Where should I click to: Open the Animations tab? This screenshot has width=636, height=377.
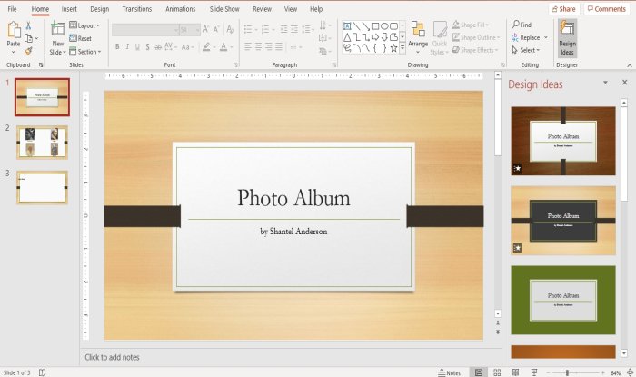pyautogui.click(x=180, y=8)
